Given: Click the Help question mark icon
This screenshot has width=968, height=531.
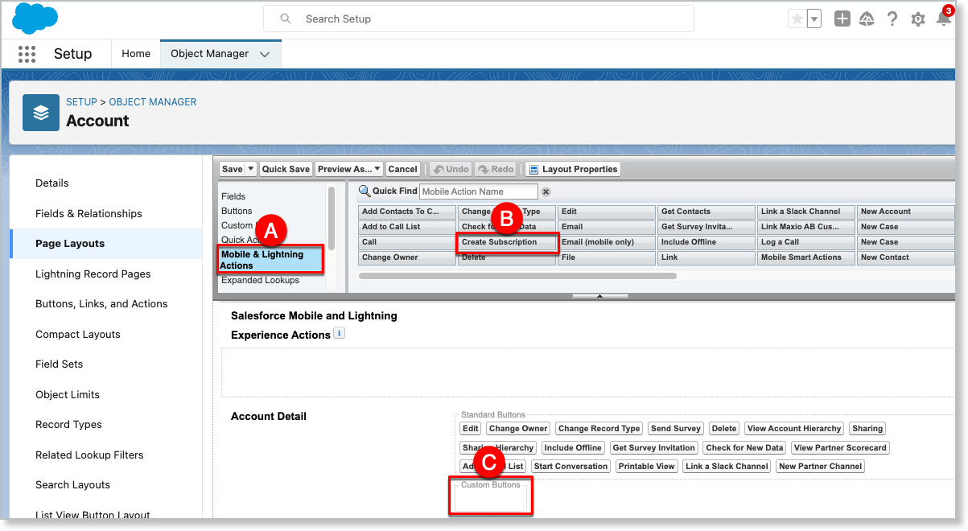Looking at the screenshot, I should (x=892, y=19).
